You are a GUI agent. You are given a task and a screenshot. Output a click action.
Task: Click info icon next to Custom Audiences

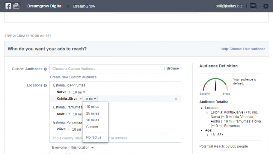(45, 69)
